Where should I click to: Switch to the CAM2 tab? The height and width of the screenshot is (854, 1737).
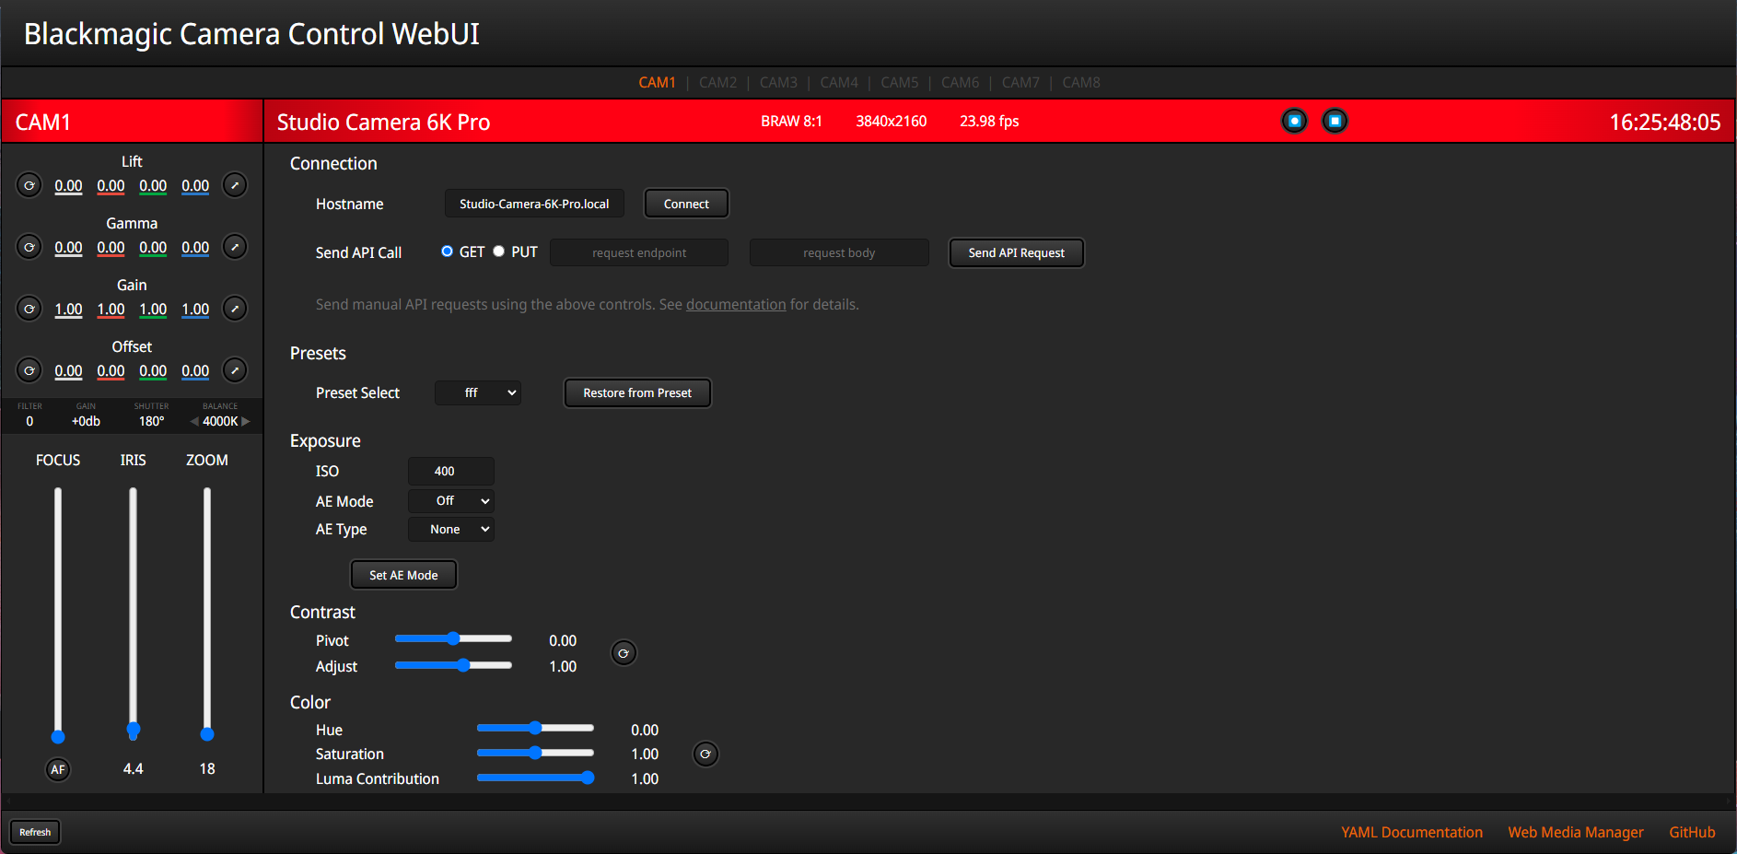[717, 83]
